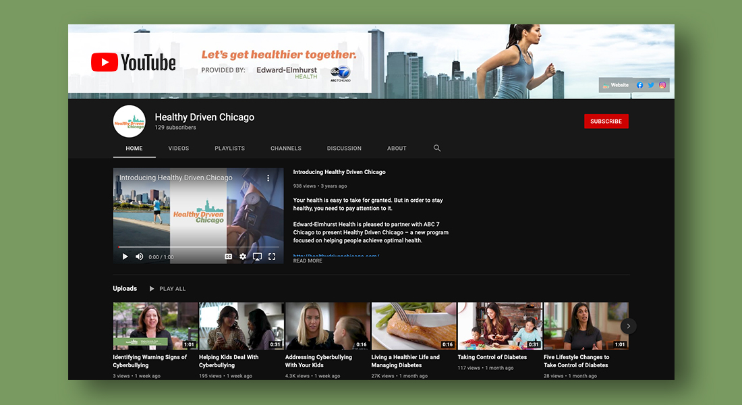Click the channel search magnifier icon

(x=437, y=148)
